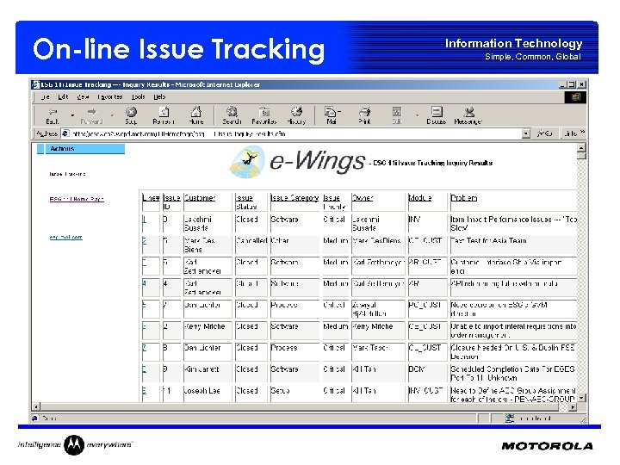
Task: Open the Messenger toolbar icon
Action: (x=468, y=116)
